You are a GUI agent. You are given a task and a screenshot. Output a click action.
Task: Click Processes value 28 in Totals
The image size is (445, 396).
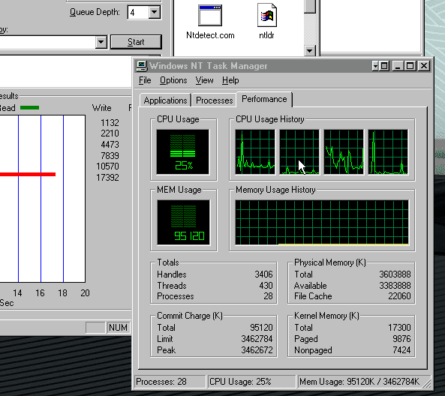(268, 296)
